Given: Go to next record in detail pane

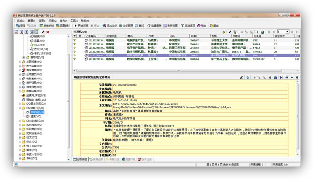Looking at the screenshot, I should coord(292,77).
